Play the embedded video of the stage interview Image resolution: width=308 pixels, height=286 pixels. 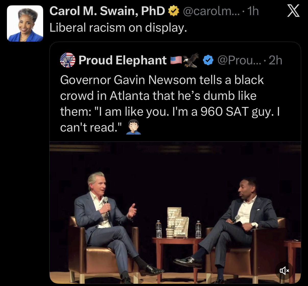(x=175, y=212)
